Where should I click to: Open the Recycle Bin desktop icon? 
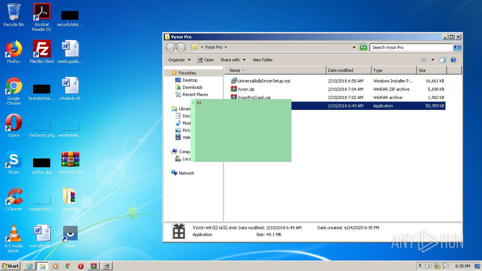14,15
